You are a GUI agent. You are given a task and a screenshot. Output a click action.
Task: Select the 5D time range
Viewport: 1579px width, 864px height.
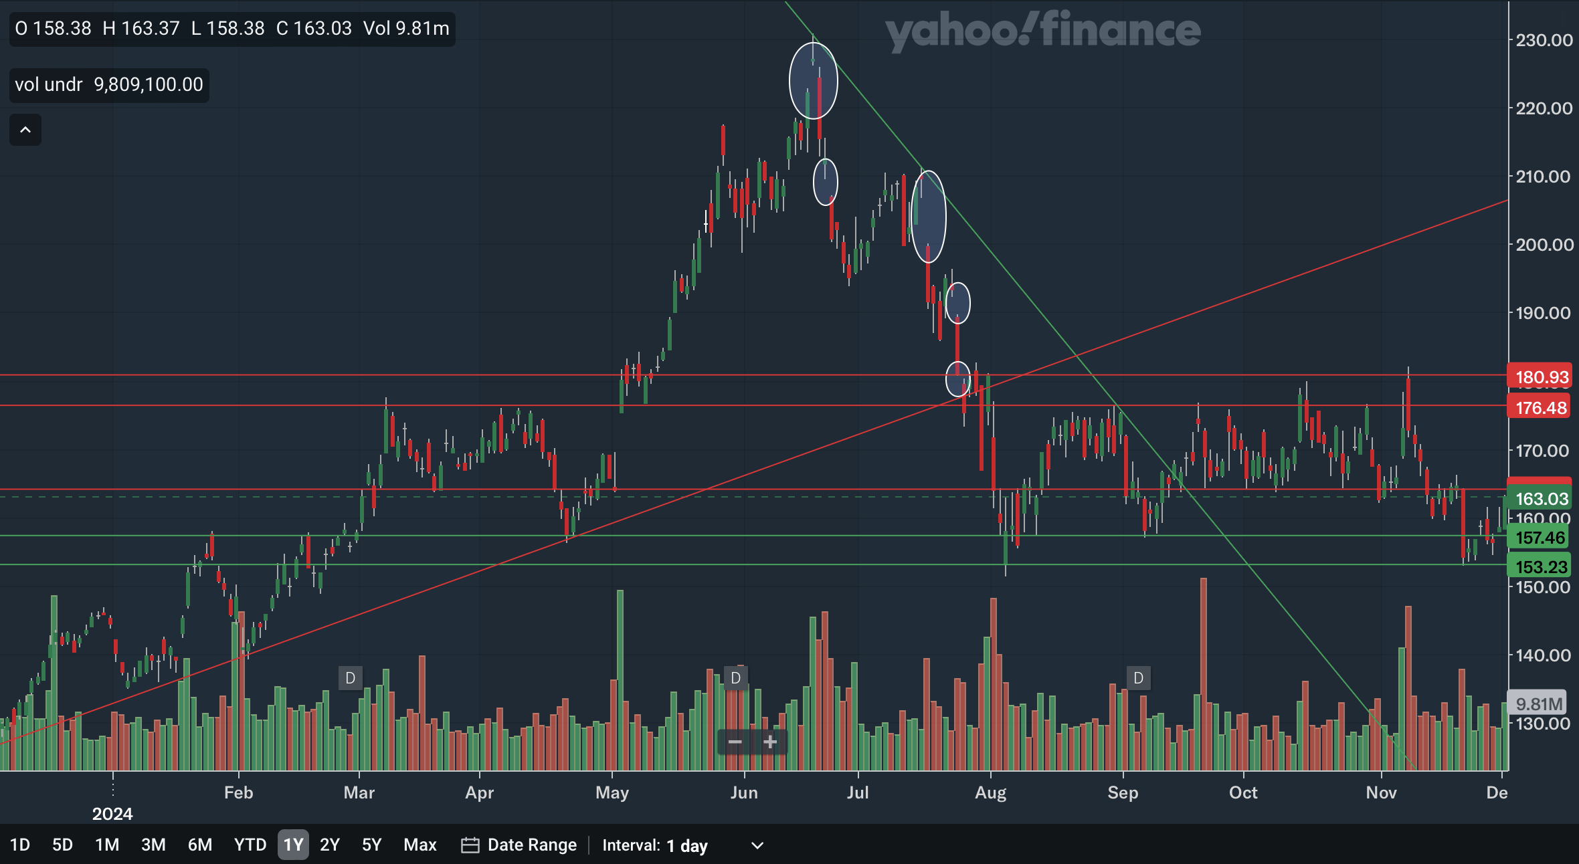pyautogui.click(x=62, y=845)
